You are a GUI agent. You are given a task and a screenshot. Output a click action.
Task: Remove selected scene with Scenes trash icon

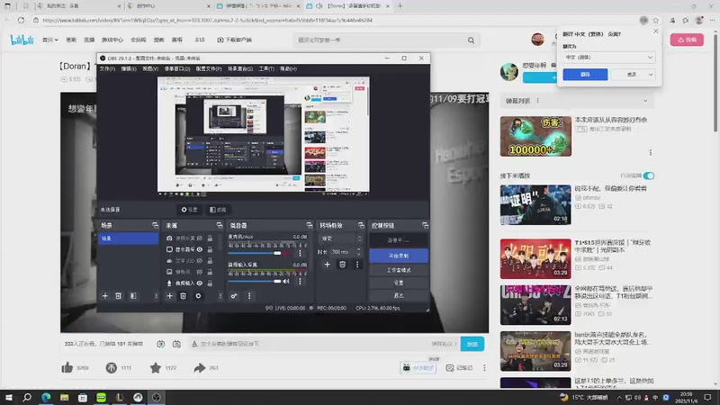tap(119, 296)
